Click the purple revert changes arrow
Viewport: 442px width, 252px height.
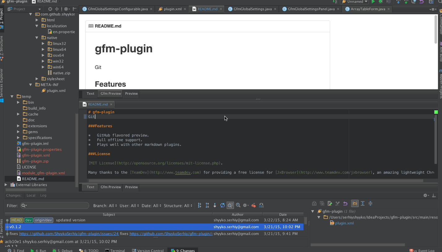click(x=345, y=203)
